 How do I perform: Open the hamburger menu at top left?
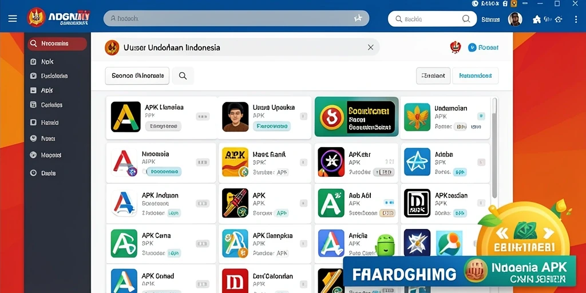click(x=13, y=18)
